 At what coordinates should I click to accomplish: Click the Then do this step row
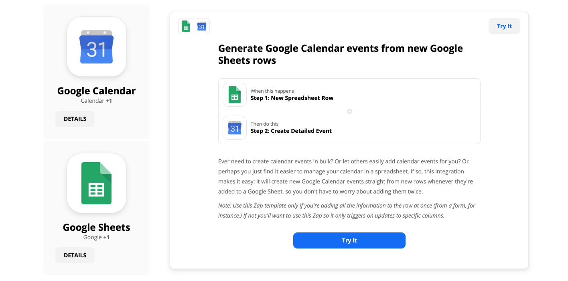(349, 127)
